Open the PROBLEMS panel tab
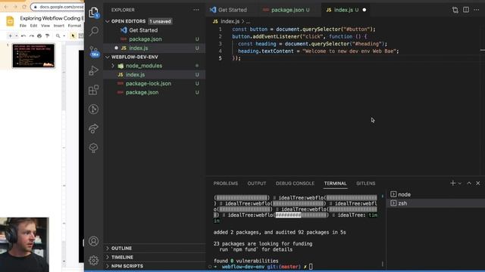The height and width of the screenshot is (272, 485). 226,183
